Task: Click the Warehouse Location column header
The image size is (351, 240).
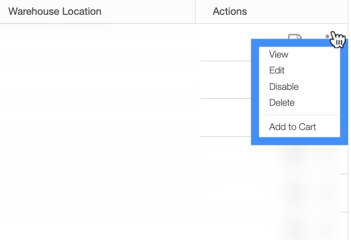Action: coord(55,11)
